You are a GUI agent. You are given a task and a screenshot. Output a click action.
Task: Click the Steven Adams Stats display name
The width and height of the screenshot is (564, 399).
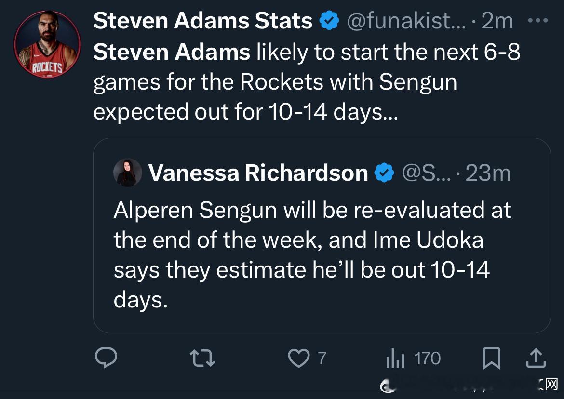pos(202,21)
